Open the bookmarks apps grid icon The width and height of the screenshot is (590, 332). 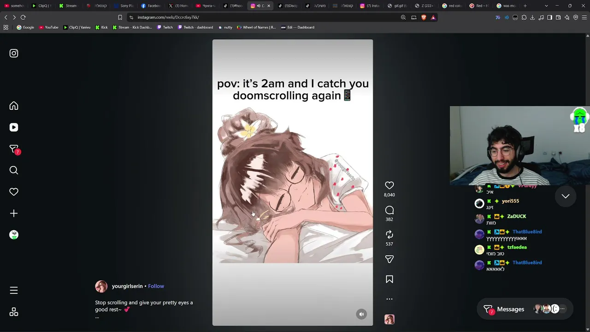[x=6, y=27]
